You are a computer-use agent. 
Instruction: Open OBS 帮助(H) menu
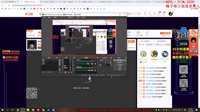pos(84,17)
